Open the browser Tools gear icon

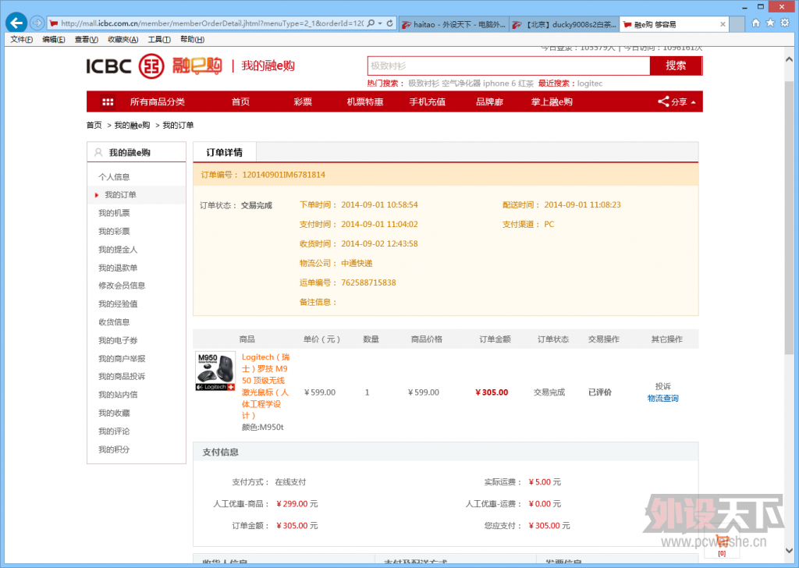click(x=785, y=23)
